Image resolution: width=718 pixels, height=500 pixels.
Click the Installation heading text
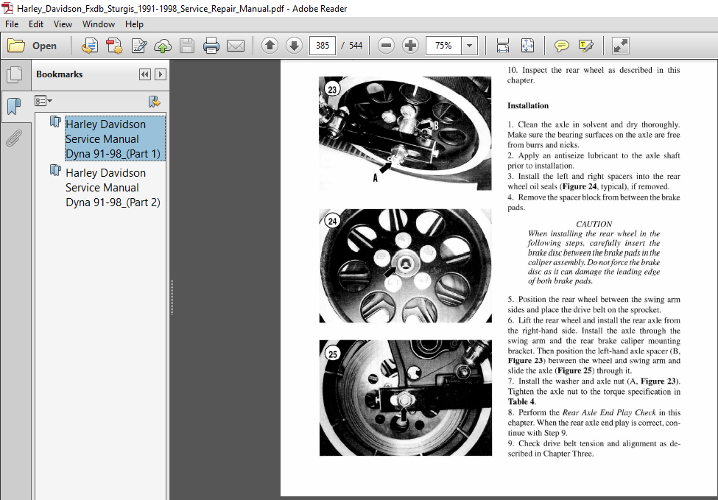528,106
